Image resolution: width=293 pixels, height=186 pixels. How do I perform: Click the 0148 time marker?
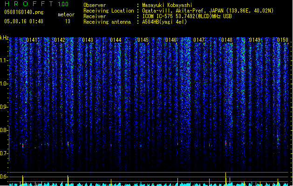click(x=227, y=40)
